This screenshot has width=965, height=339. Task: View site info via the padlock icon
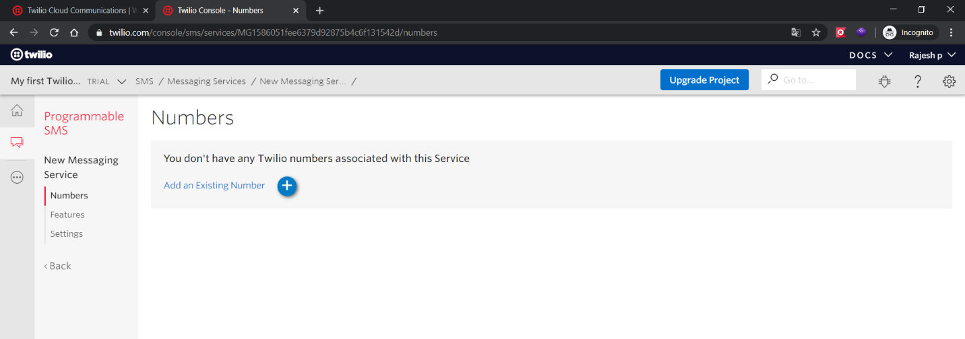(98, 32)
